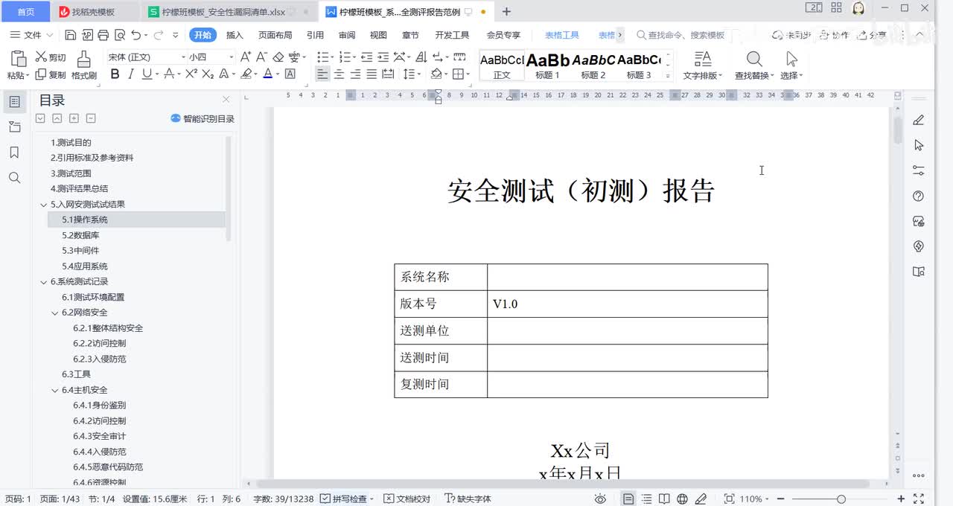The height and width of the screenshot is (506, 953).
Task: Toggle underline formatting
Action: coord(147,74)
